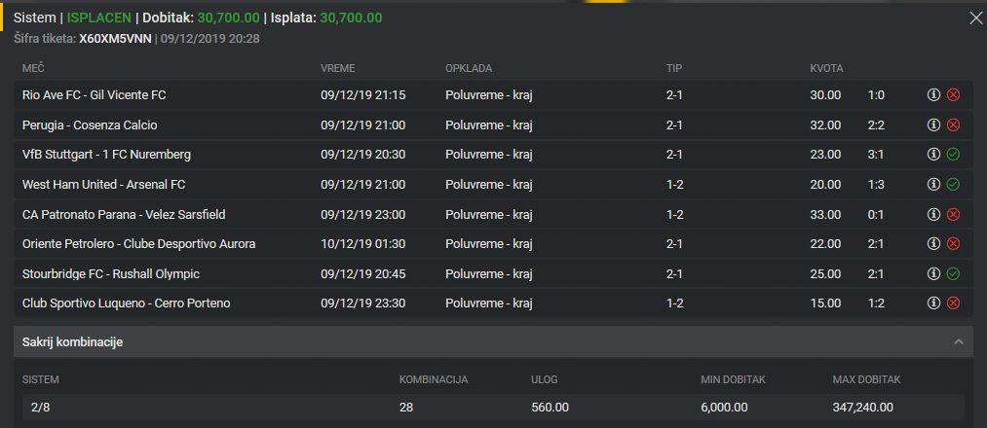Click green check status on West Ham row
The width and height of the screenshot is (987, 428).
[953, 184]
